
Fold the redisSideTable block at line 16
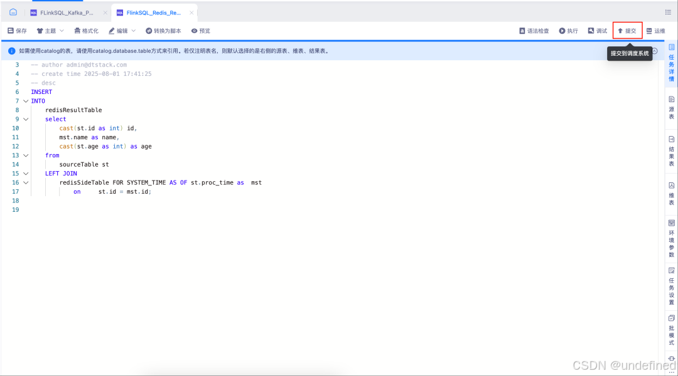point(26,182)
